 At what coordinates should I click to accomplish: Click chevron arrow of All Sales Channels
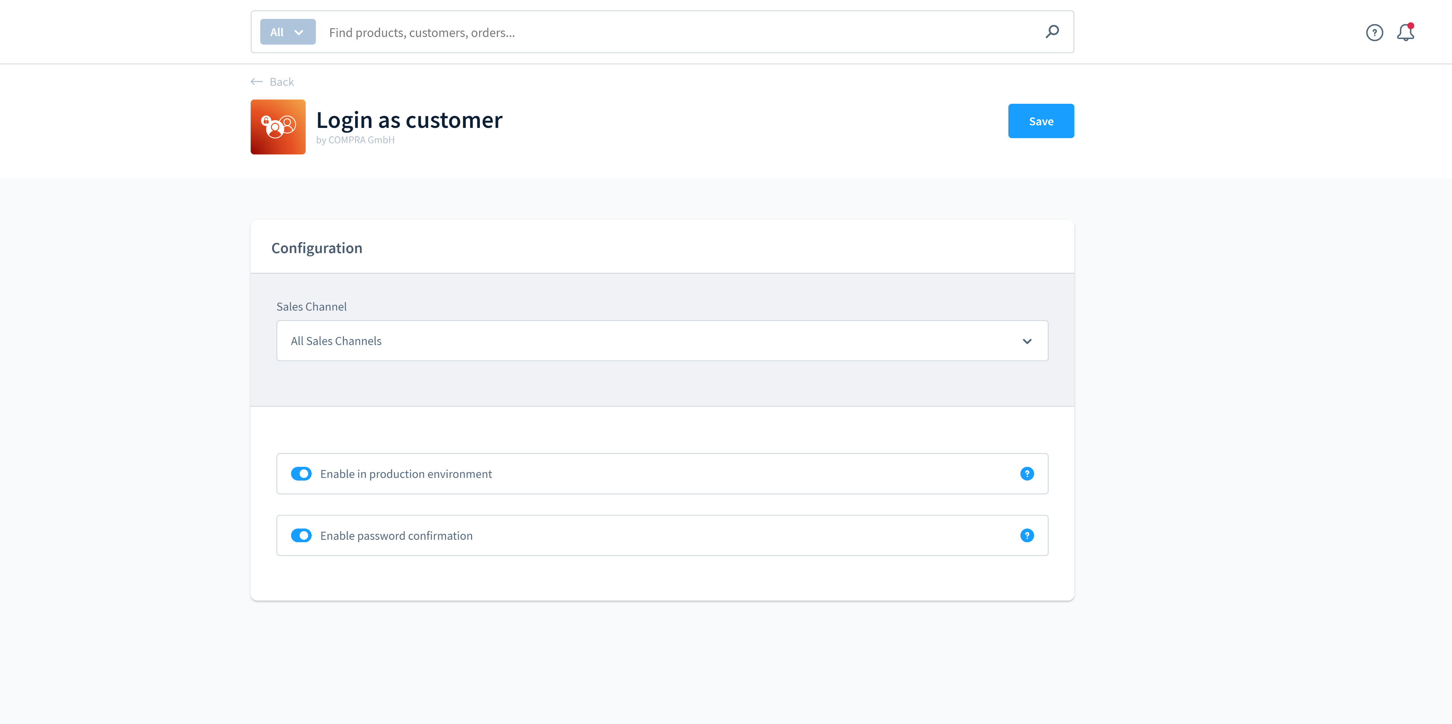tap(1027, 341)
